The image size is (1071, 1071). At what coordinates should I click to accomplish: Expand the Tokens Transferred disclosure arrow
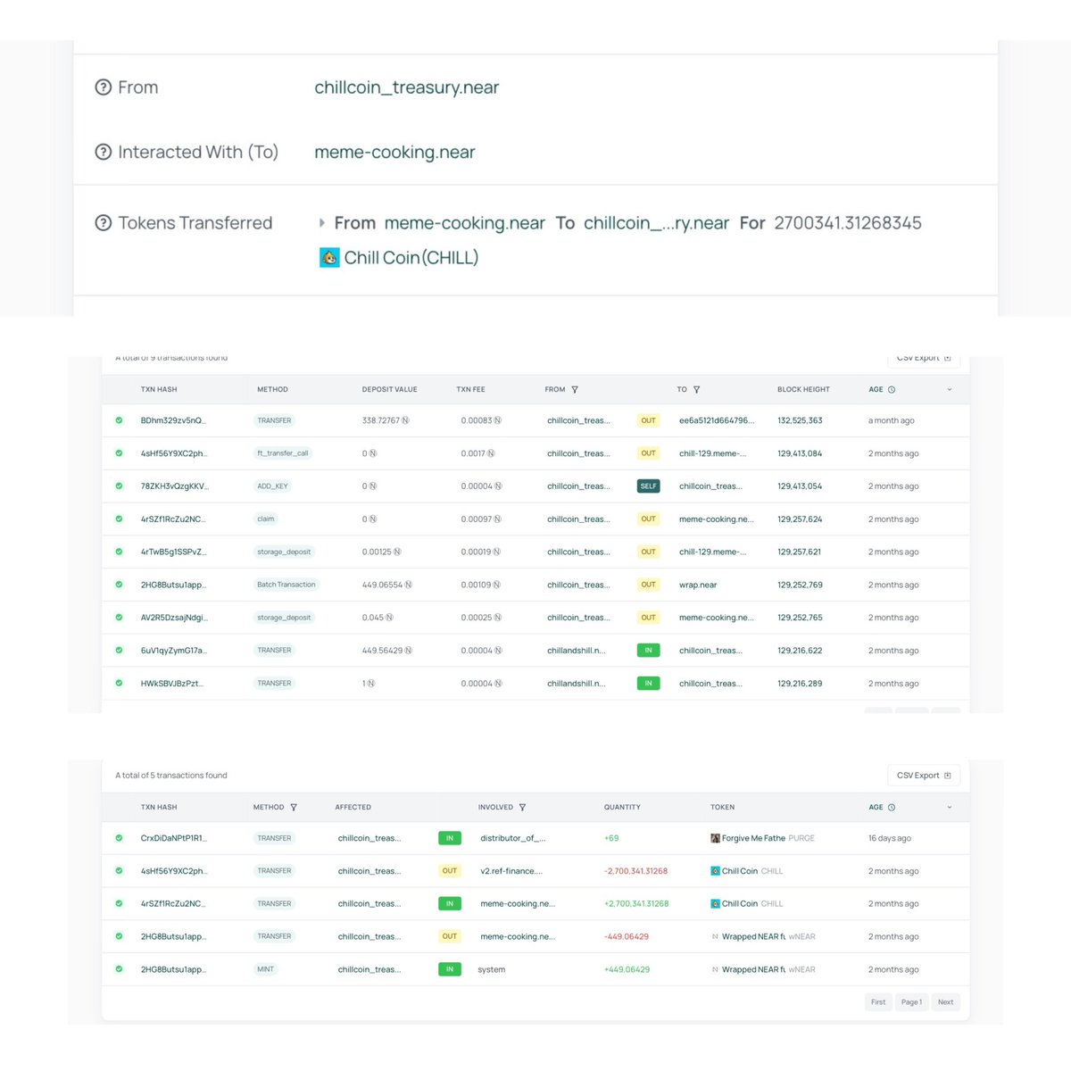pos(321,223)
